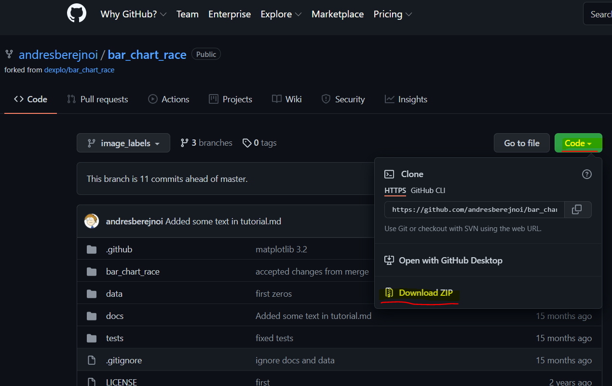Click the tag icon beside 0 tags
612x386 pixels.
[247, 143]
